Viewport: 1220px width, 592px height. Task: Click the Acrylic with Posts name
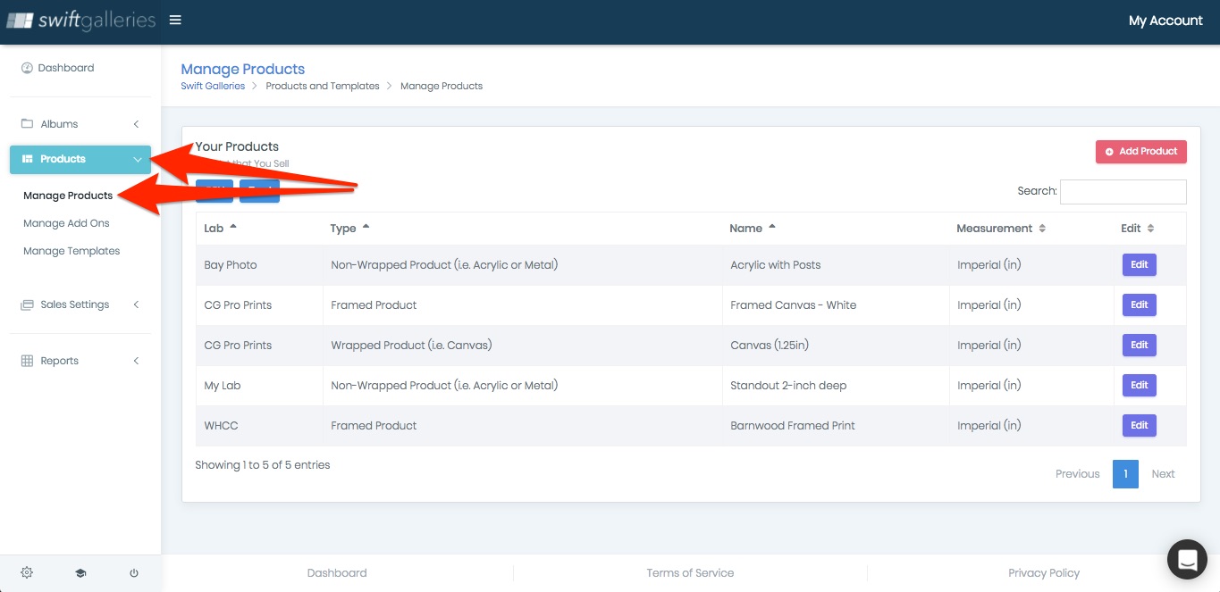(775, 265)
